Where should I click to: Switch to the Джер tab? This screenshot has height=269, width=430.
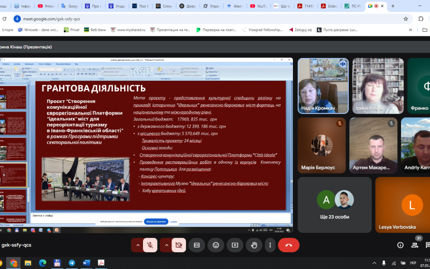tap(188, 6)
